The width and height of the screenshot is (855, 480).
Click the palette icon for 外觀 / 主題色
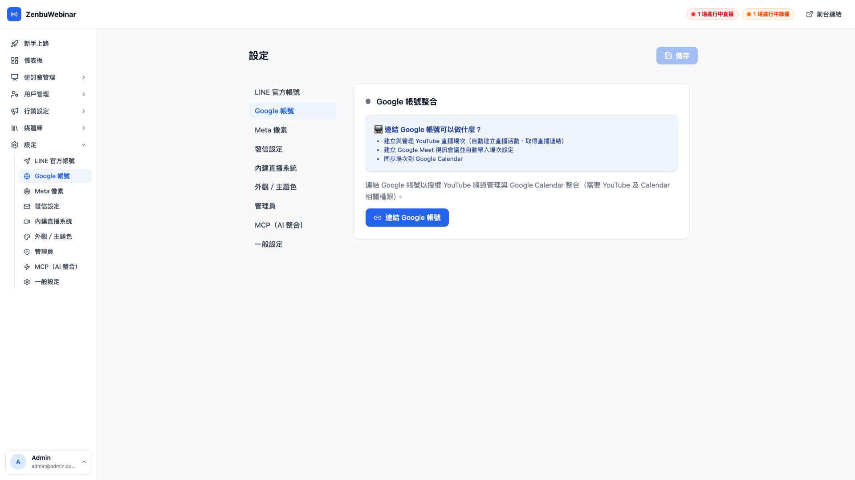(x=27, y=236)
